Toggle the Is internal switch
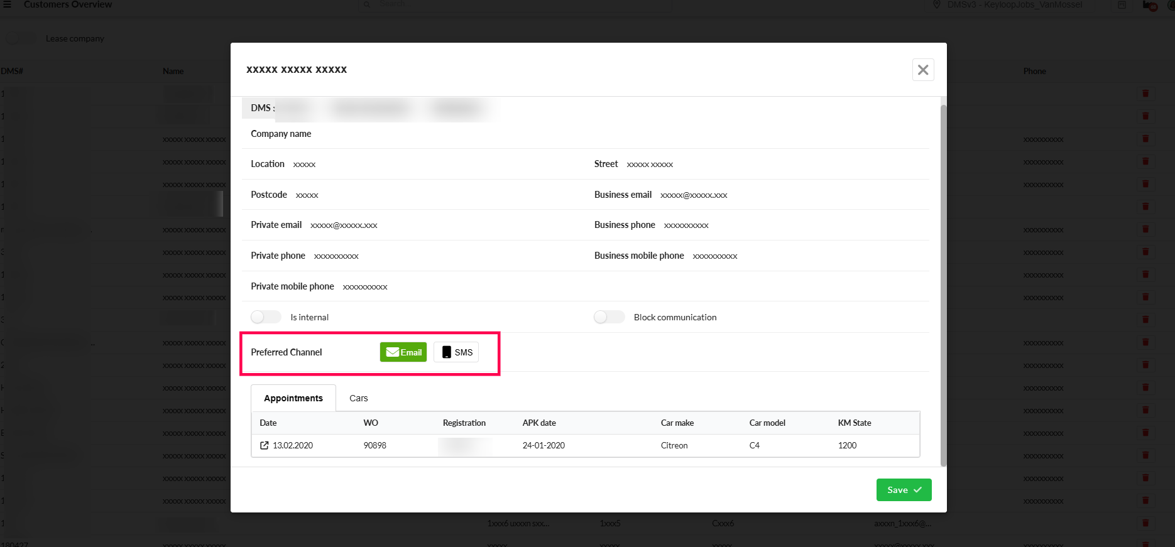The image size is (1175, 547). click(266, 317)
